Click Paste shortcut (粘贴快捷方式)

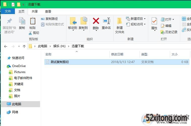pos(52,24)
